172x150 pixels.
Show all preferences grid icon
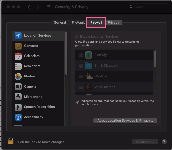coord(49,7)
